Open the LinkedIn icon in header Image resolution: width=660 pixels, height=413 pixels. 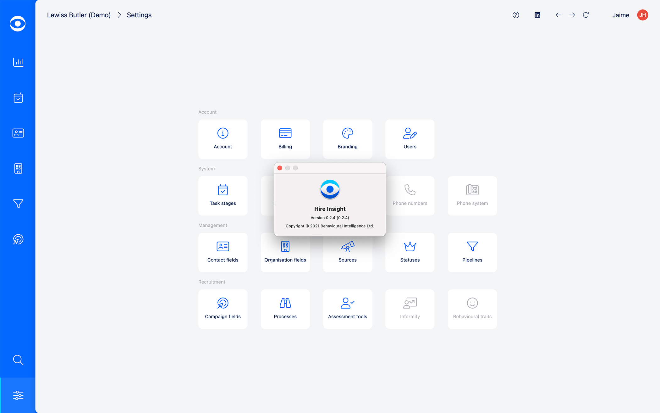click(x=537, y=15)
